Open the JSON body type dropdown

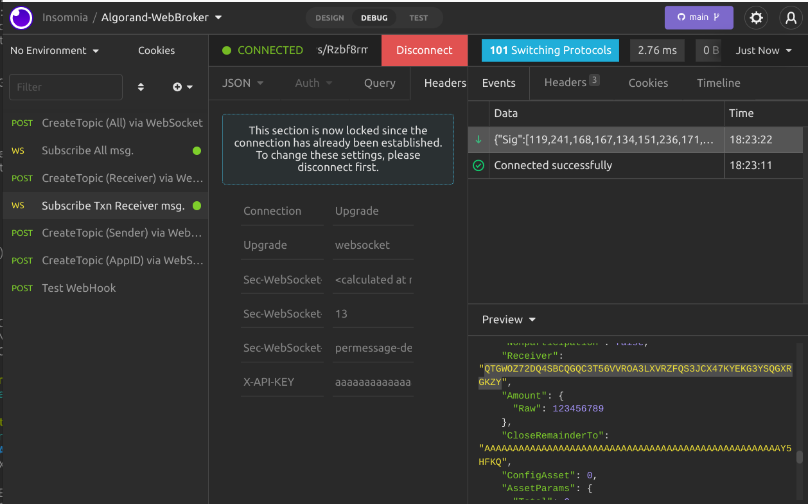coord(243,83)
